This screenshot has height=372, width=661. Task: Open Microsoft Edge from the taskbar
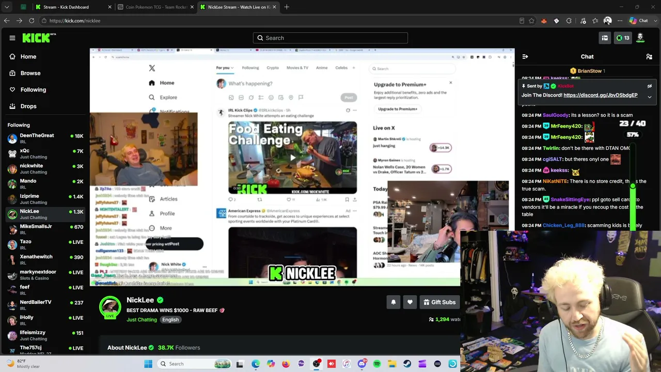tap(256, 364)
